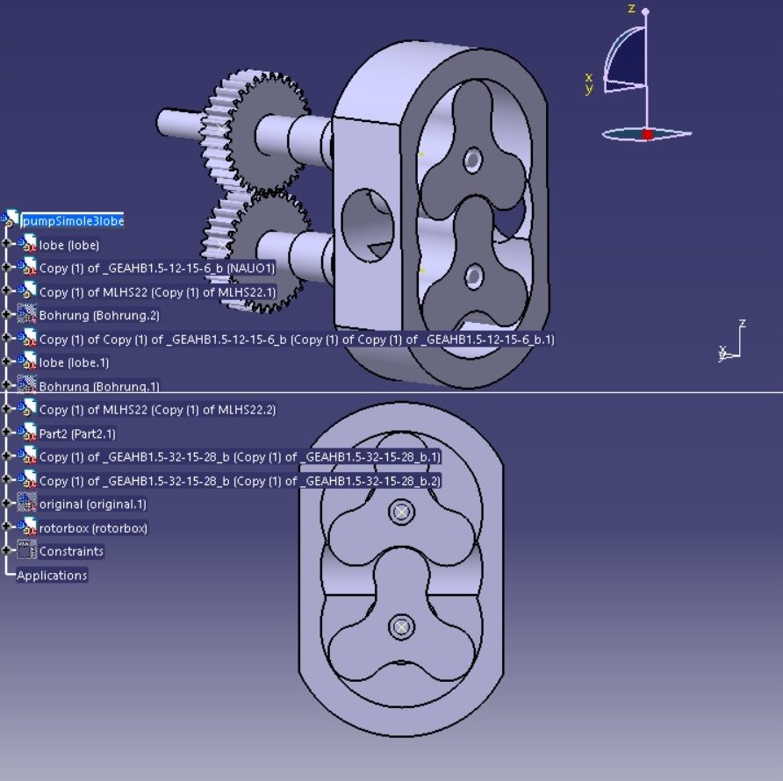Screen dimensions: 783x781
Task: Expand the Part2 (Part2.1) node
Action: click(6, 432)
